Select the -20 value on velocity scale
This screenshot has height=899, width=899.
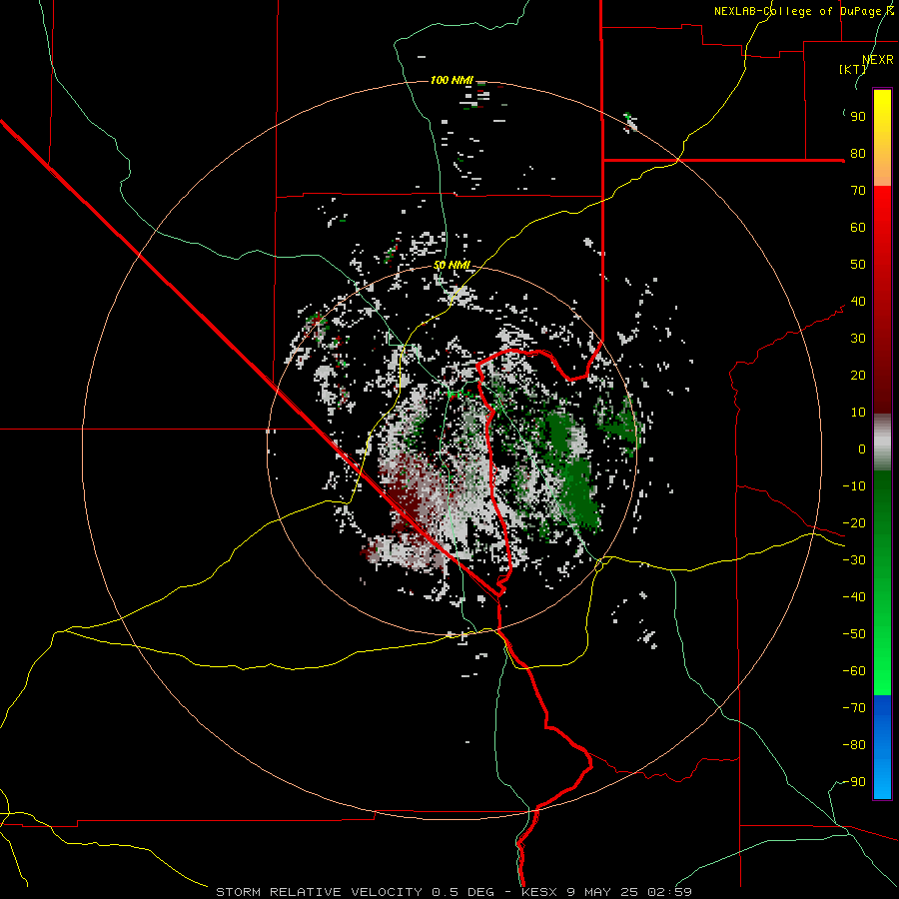[x=854, y=523]
